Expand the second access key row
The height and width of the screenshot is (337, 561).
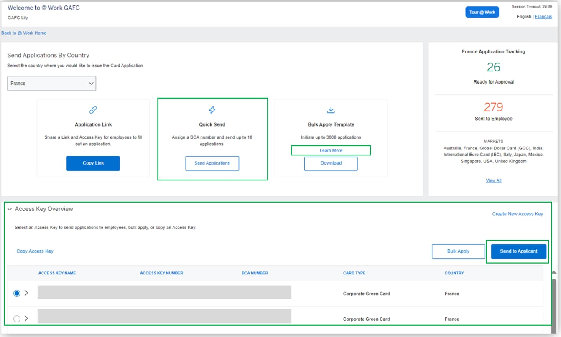pyautogui.click(x=26, y=318)
